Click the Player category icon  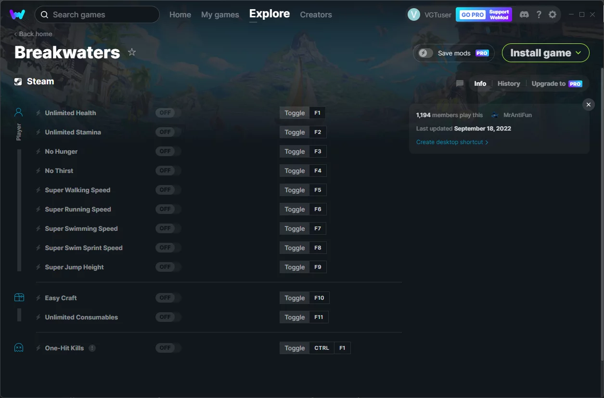click(x=19, y=113)
